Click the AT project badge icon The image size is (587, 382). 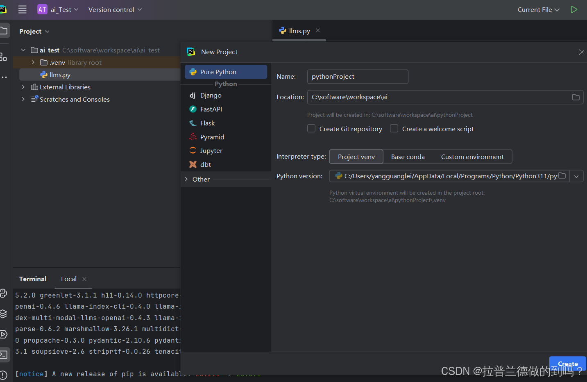point(42,9)
